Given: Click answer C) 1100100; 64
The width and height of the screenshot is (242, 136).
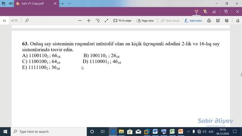Looking at the screenshot, I should click(x=41, y=62).
